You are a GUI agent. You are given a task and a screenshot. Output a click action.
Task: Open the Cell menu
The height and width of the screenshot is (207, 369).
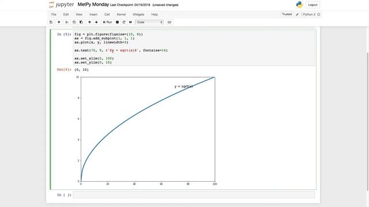(107, 14)
